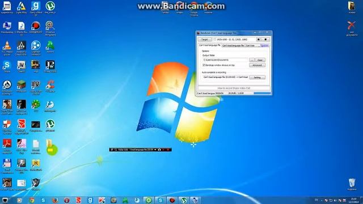363x204 pixels.
Task: Select the CCleaner desktop shortcut
Action: click(50, 86)
